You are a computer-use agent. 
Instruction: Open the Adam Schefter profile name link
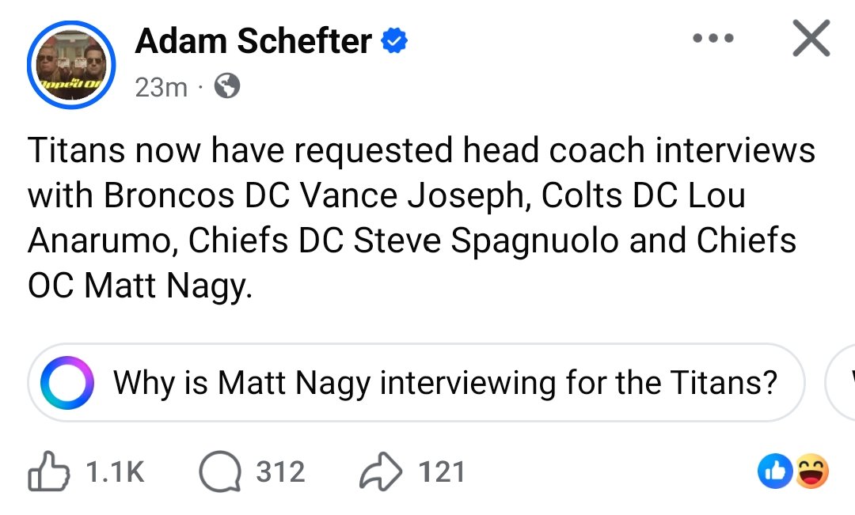(253, 41)
